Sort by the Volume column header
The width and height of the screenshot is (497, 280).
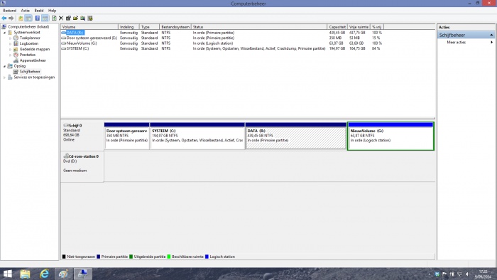tap(89, 27)
